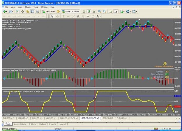Click the connection status bars icon
The image size is (182, 131).
click(156, 129)
